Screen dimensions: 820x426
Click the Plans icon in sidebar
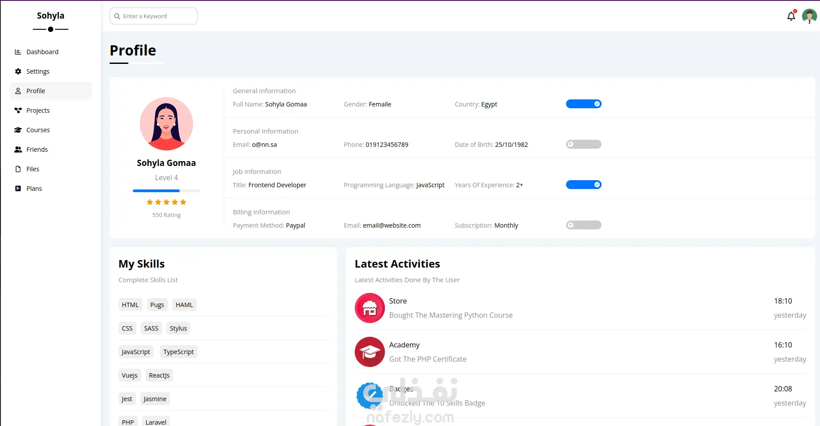click(x=18, y=189)
